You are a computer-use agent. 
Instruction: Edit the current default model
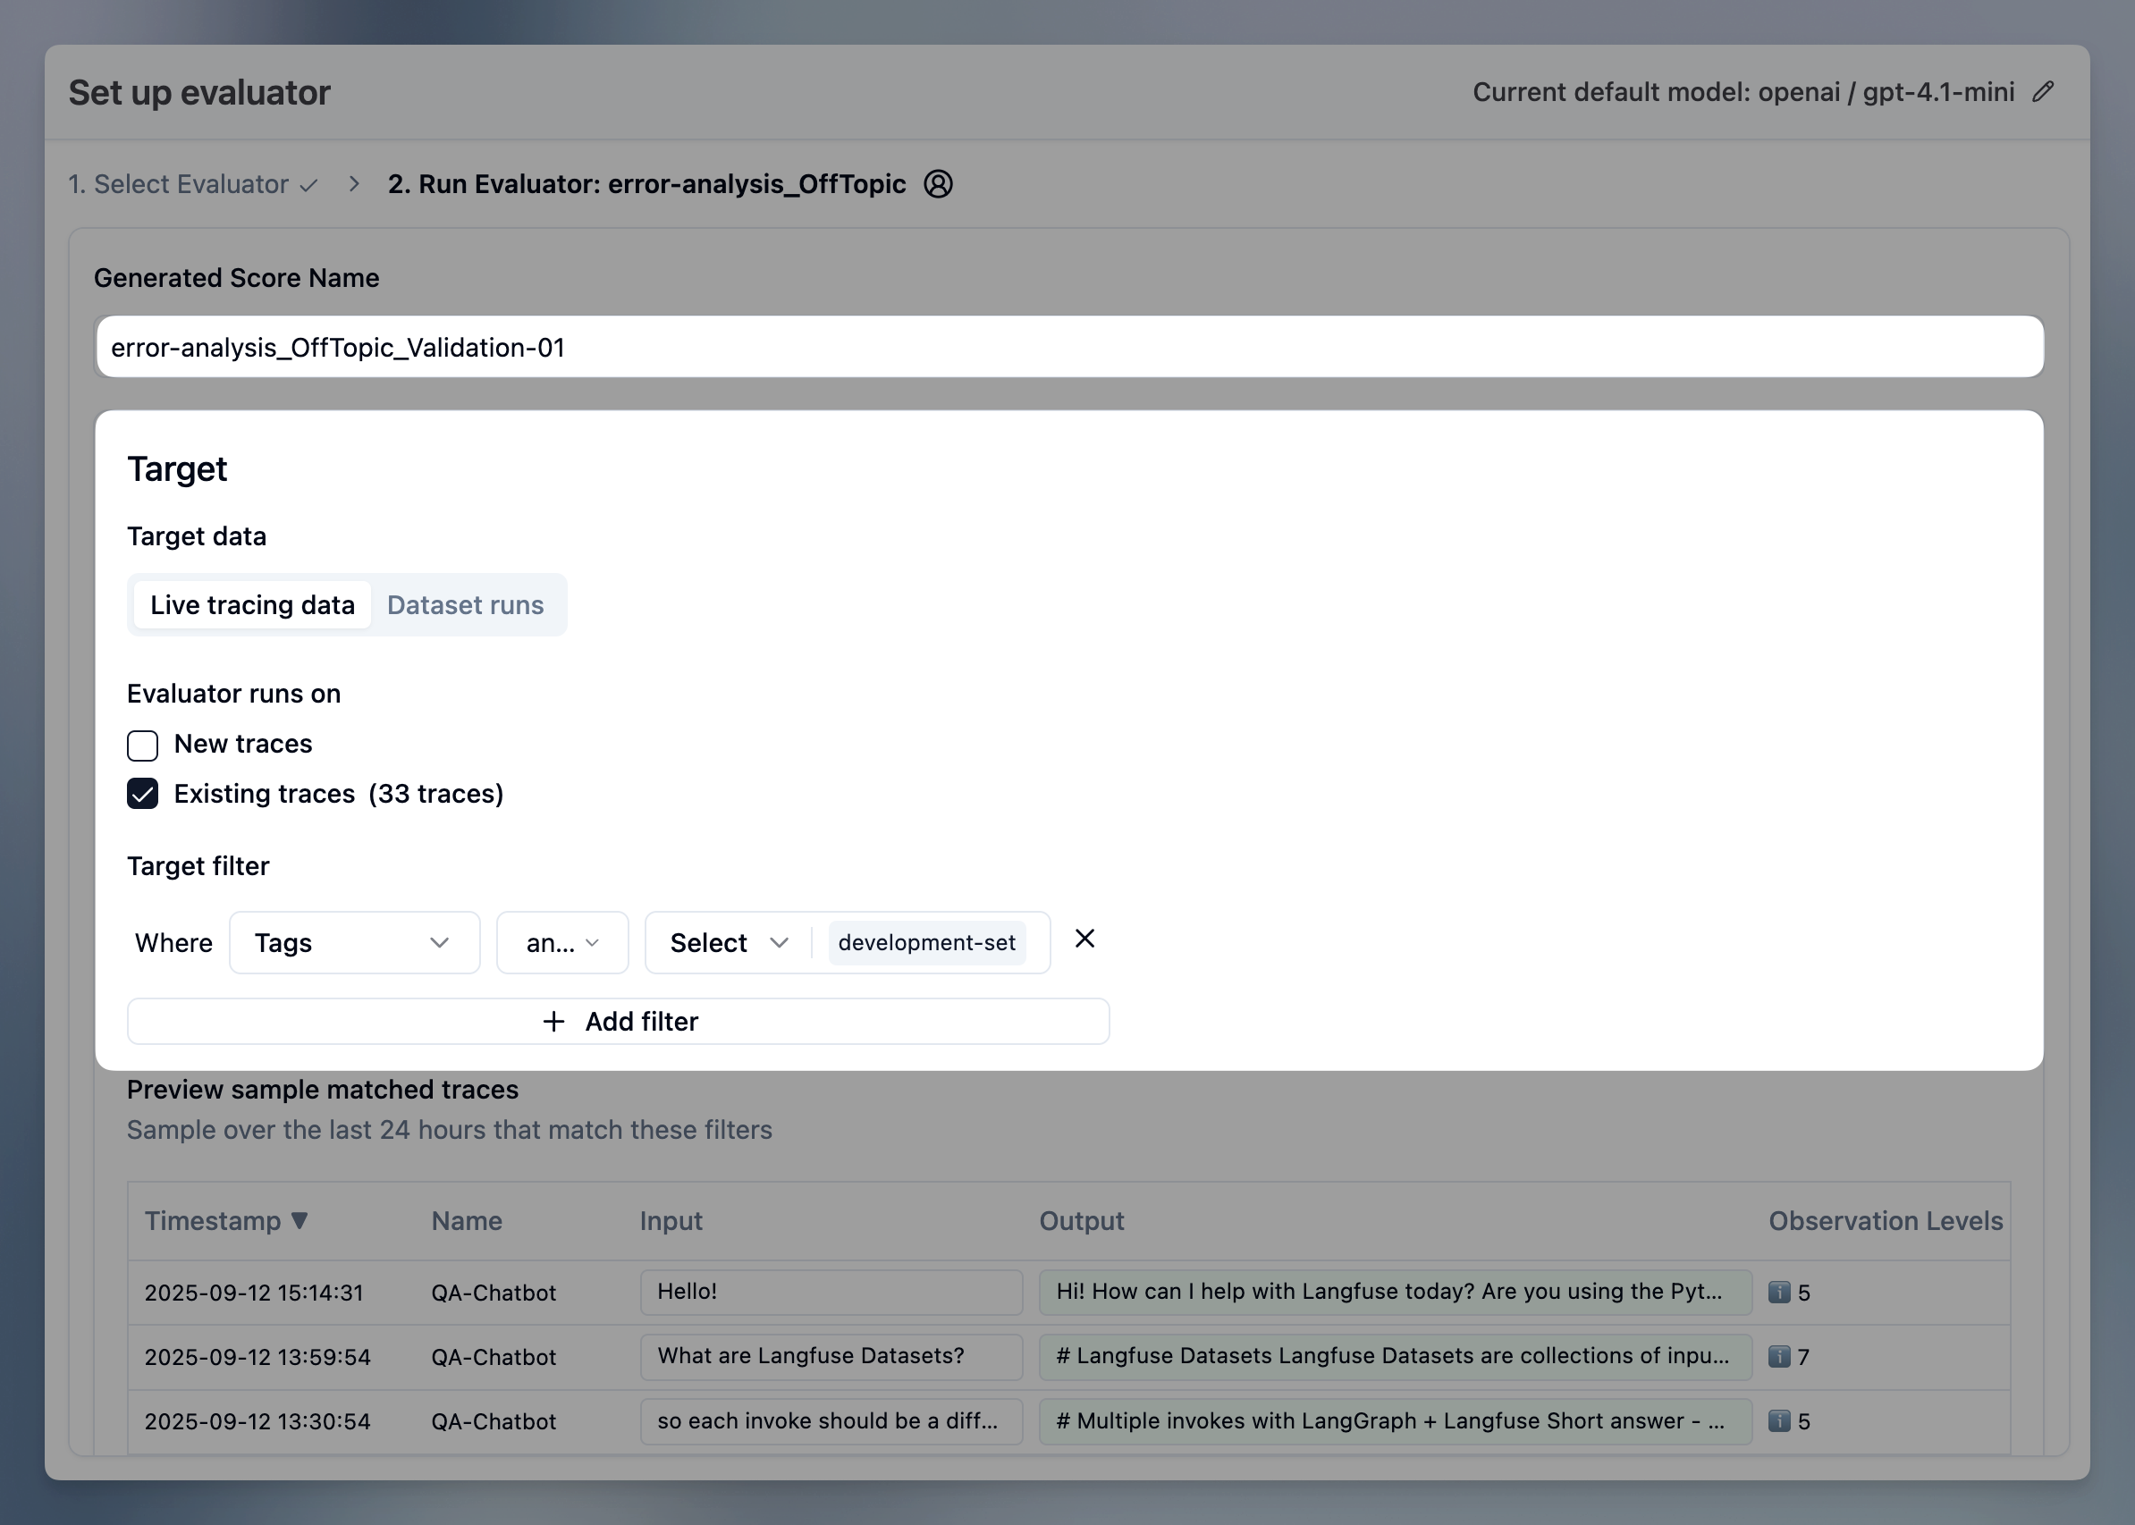pyautogui.click(x=2044, y=91)
